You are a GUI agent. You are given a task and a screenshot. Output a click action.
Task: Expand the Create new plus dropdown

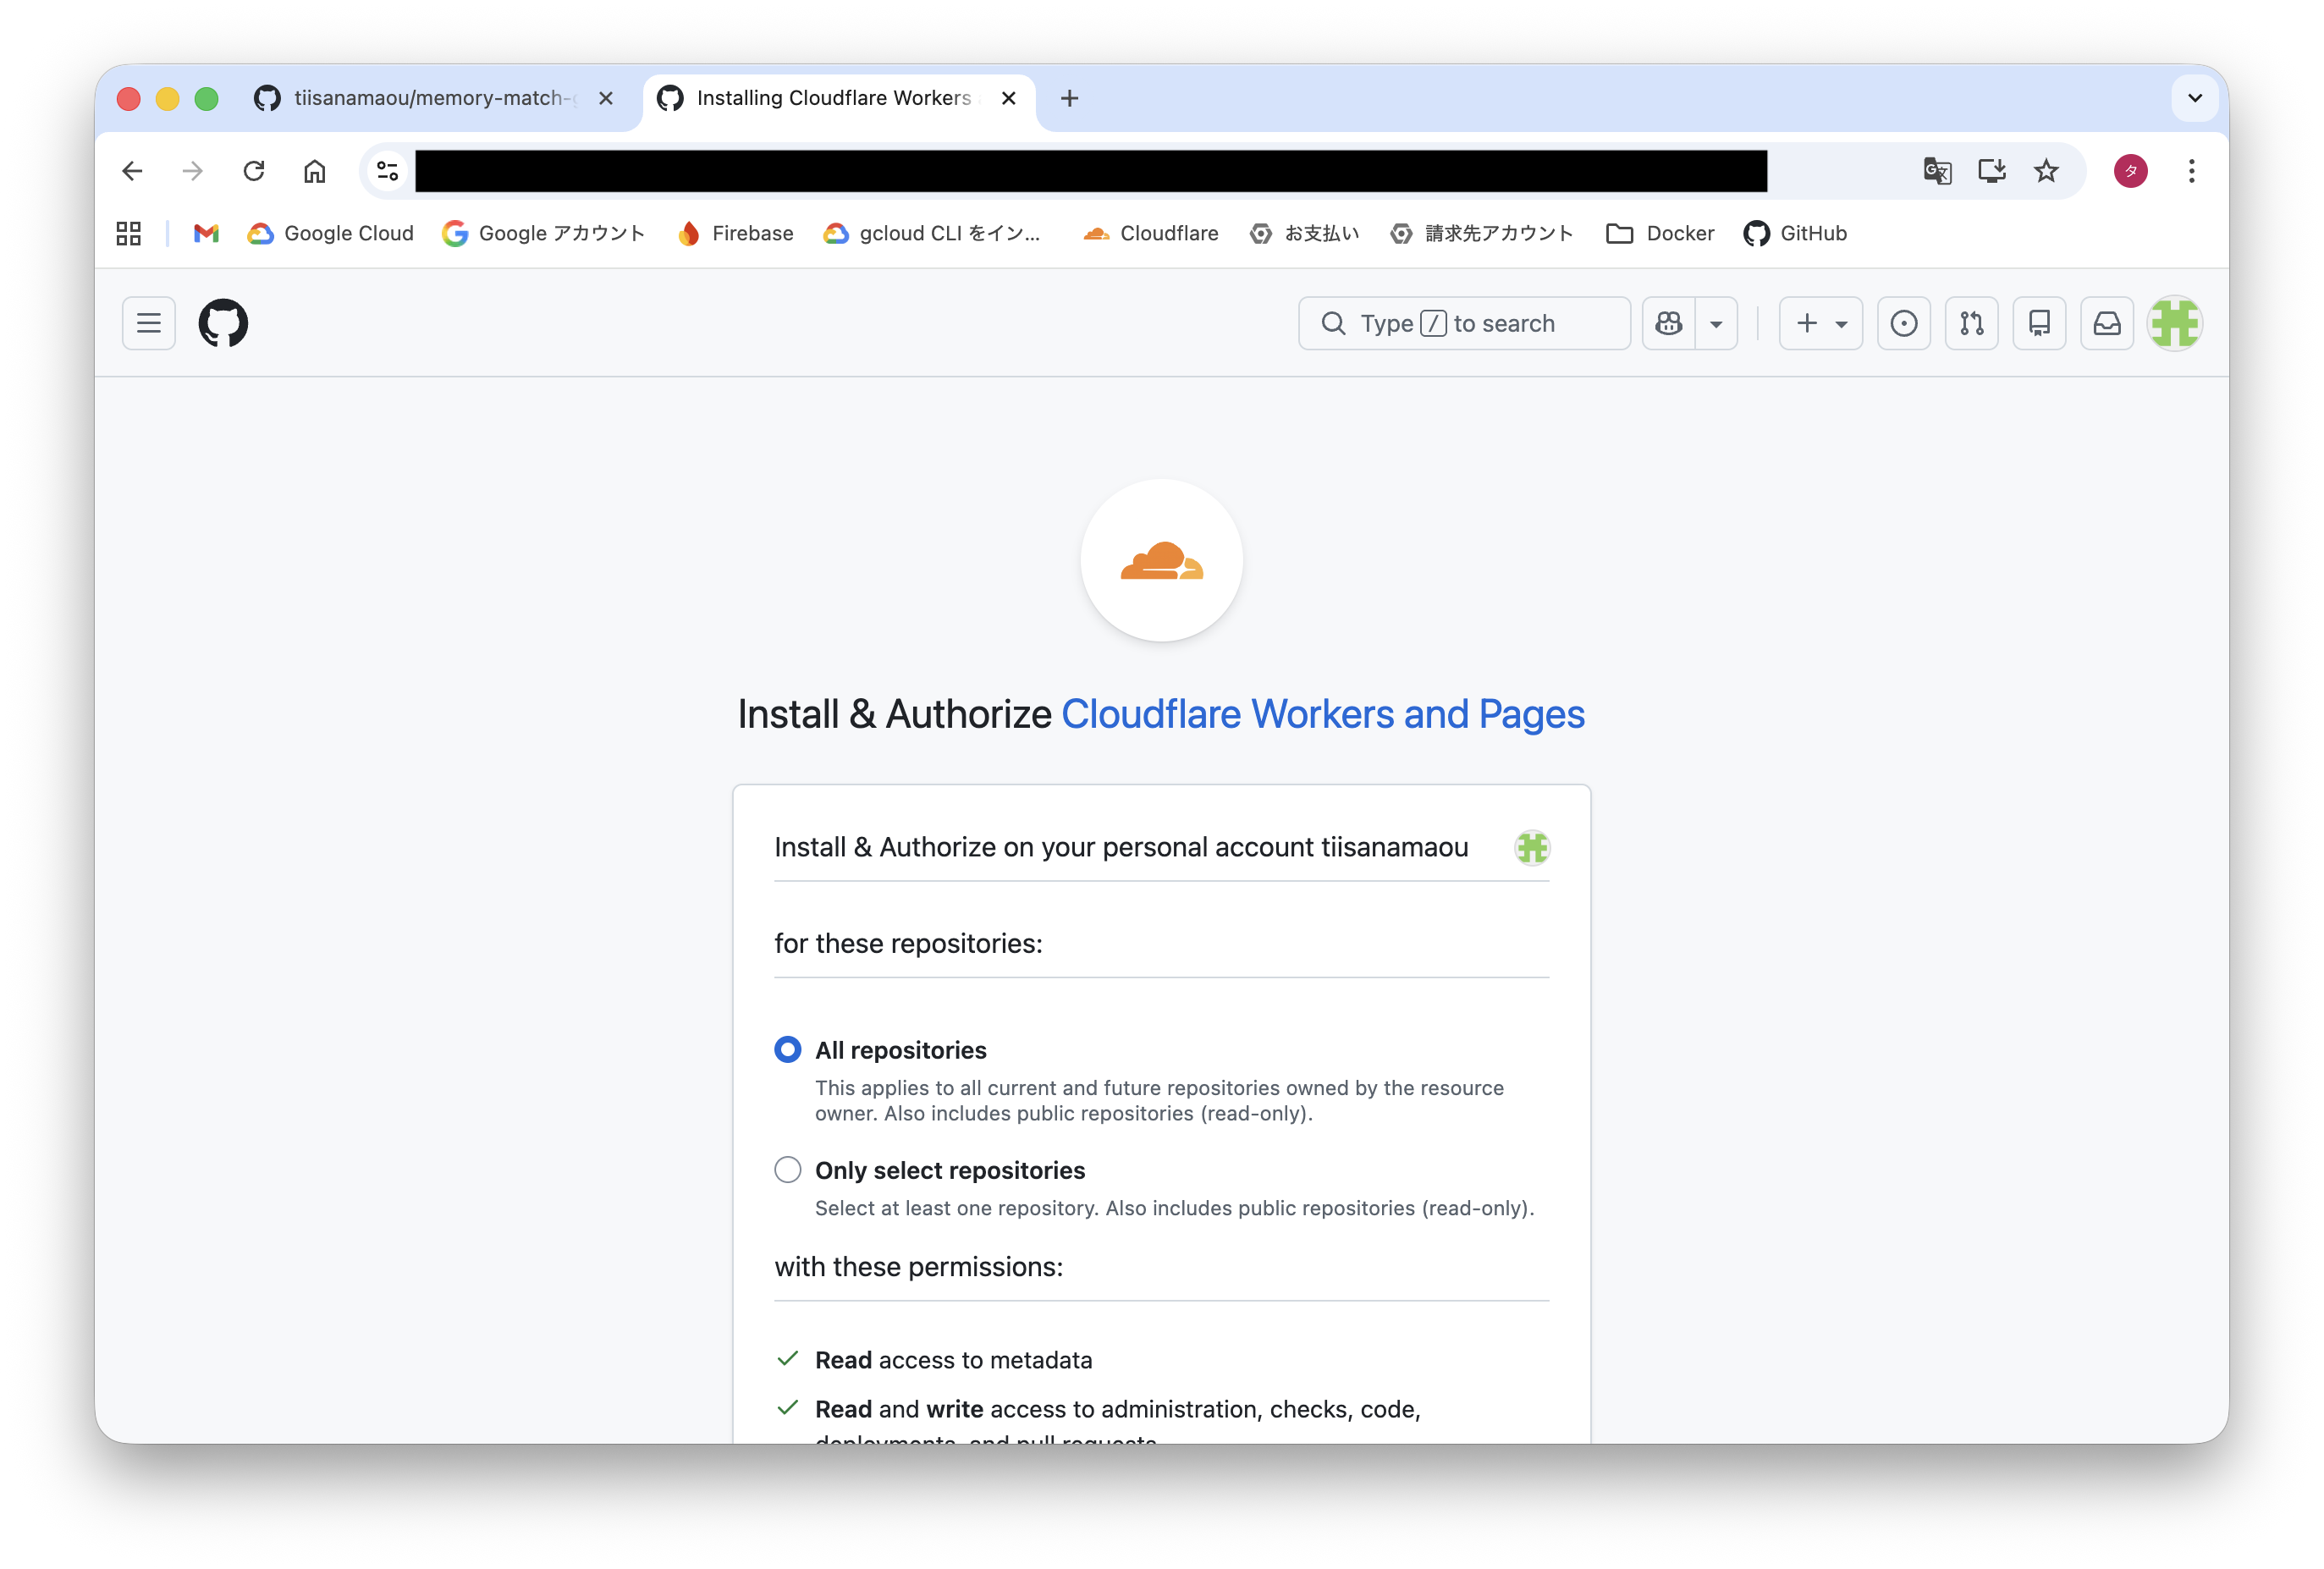[1820, 323]
